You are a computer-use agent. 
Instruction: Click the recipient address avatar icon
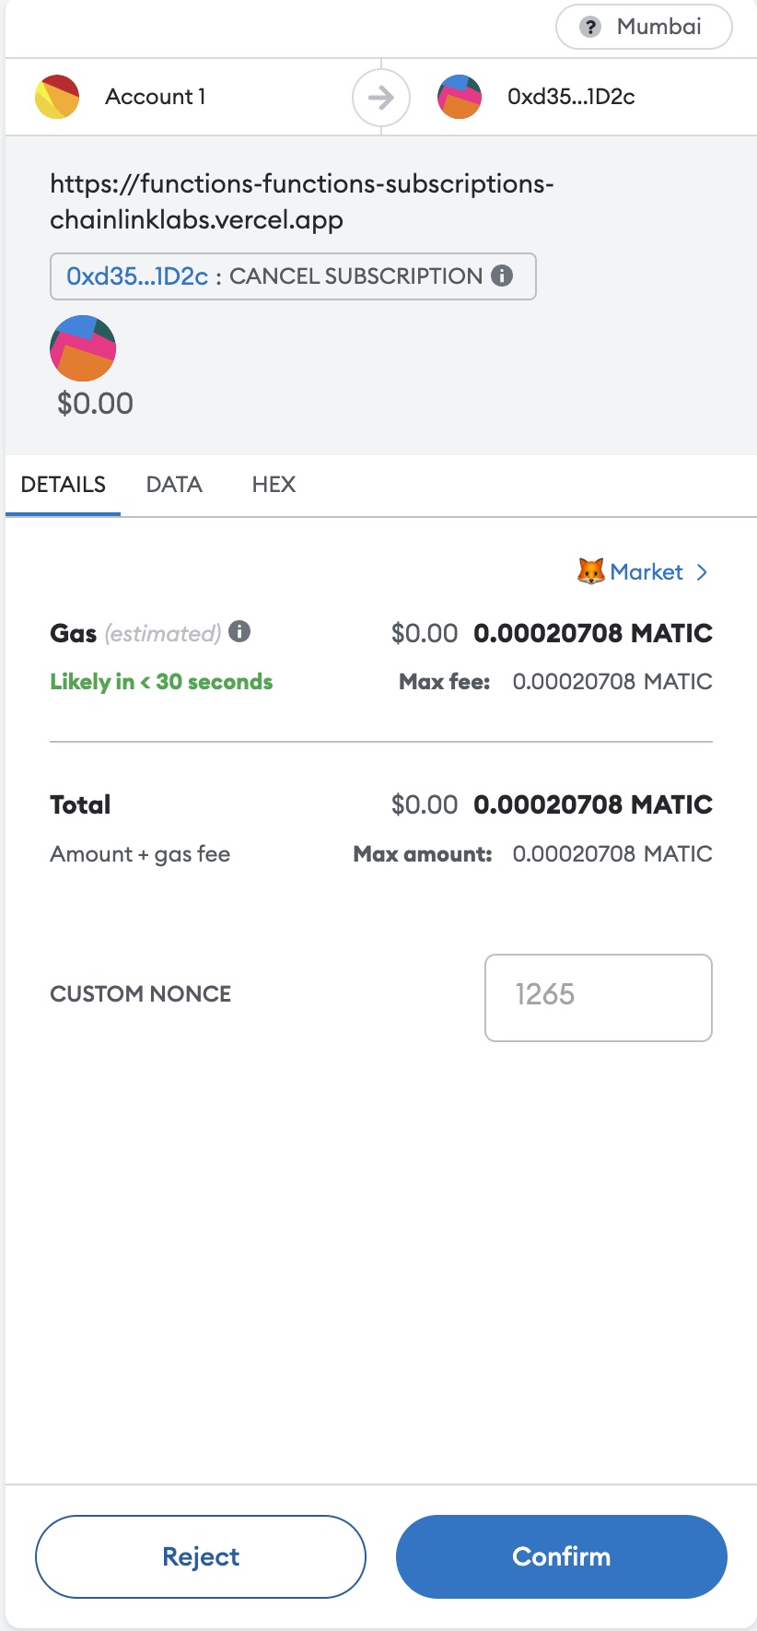[x=459, y=96]
